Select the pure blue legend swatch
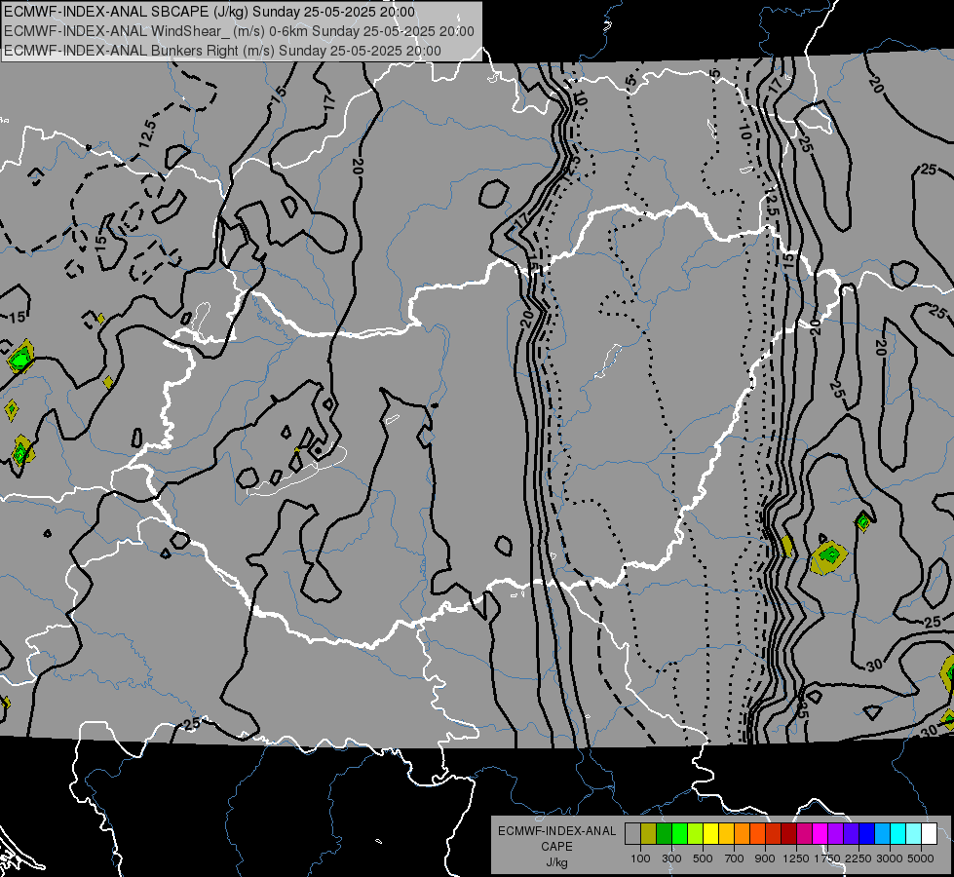Screen dimensions: 954x877 point(867,834)
